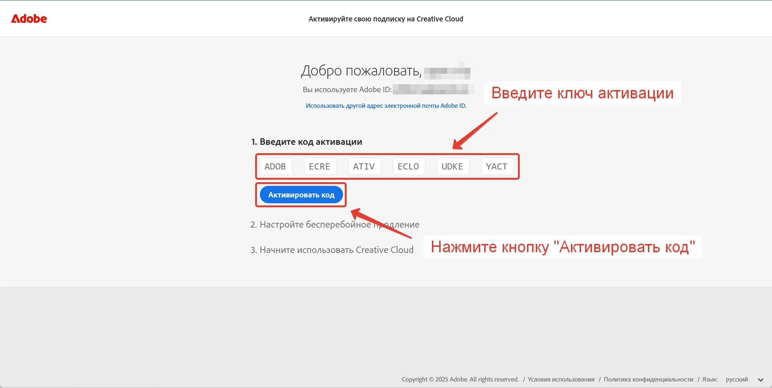The width and height of the screenshot is (772, 388).
Task: Focus the ECRE code field
Action: pos(320,166)
